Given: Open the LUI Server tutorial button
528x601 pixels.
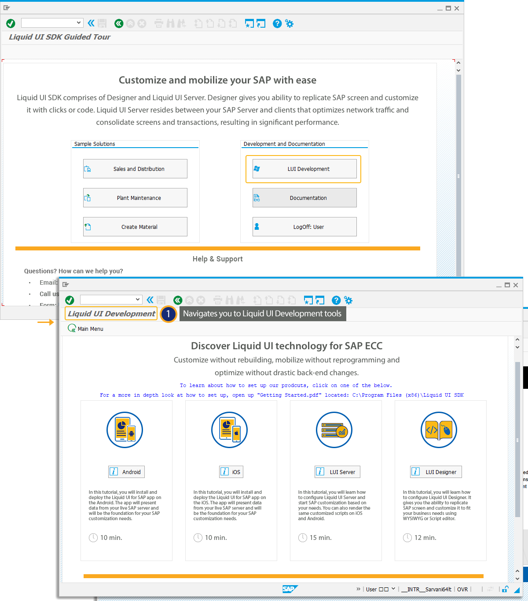Looking at the screenshot, I should tap(337, 472).
